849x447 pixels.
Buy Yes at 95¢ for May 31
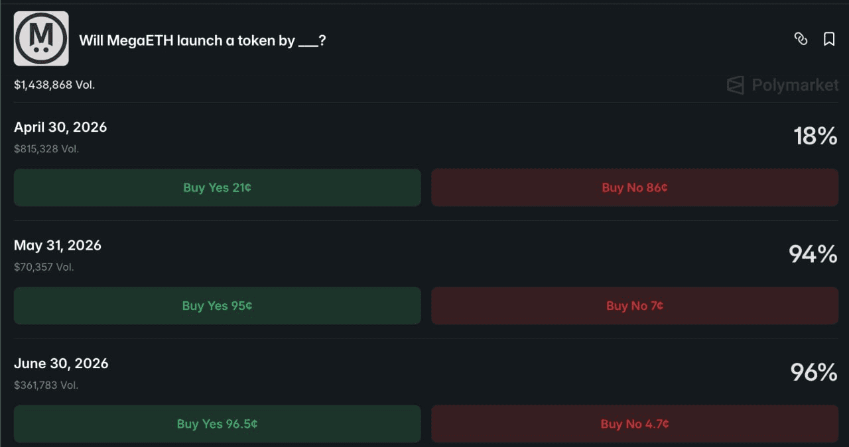pyautogui.click(x=217, y=306)
